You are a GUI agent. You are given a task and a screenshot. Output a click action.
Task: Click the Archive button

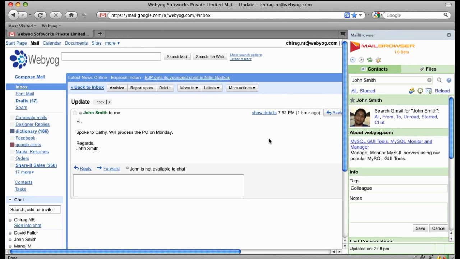117,88
